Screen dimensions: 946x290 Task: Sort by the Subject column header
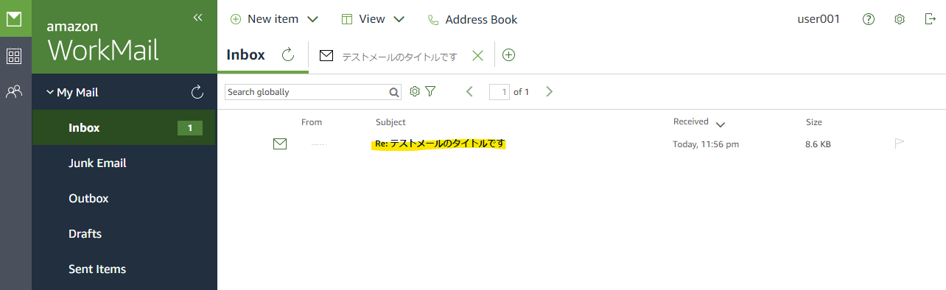coord(390,122)
